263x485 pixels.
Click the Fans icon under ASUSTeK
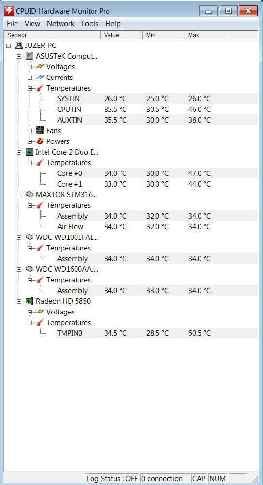tap(40, 130)
